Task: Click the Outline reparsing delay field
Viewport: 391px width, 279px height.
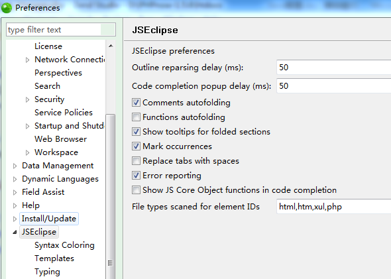Action: coord(333,68)
